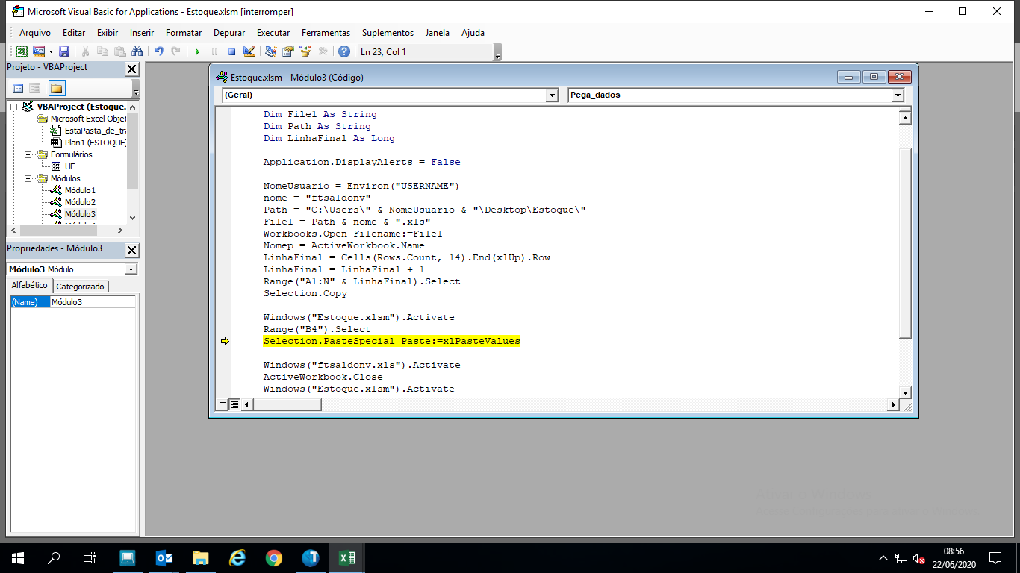The height and width of the screenshot is (573, 1020).
Task: Open Properties Window toolbar icon
Action: (x=288, y=51)
